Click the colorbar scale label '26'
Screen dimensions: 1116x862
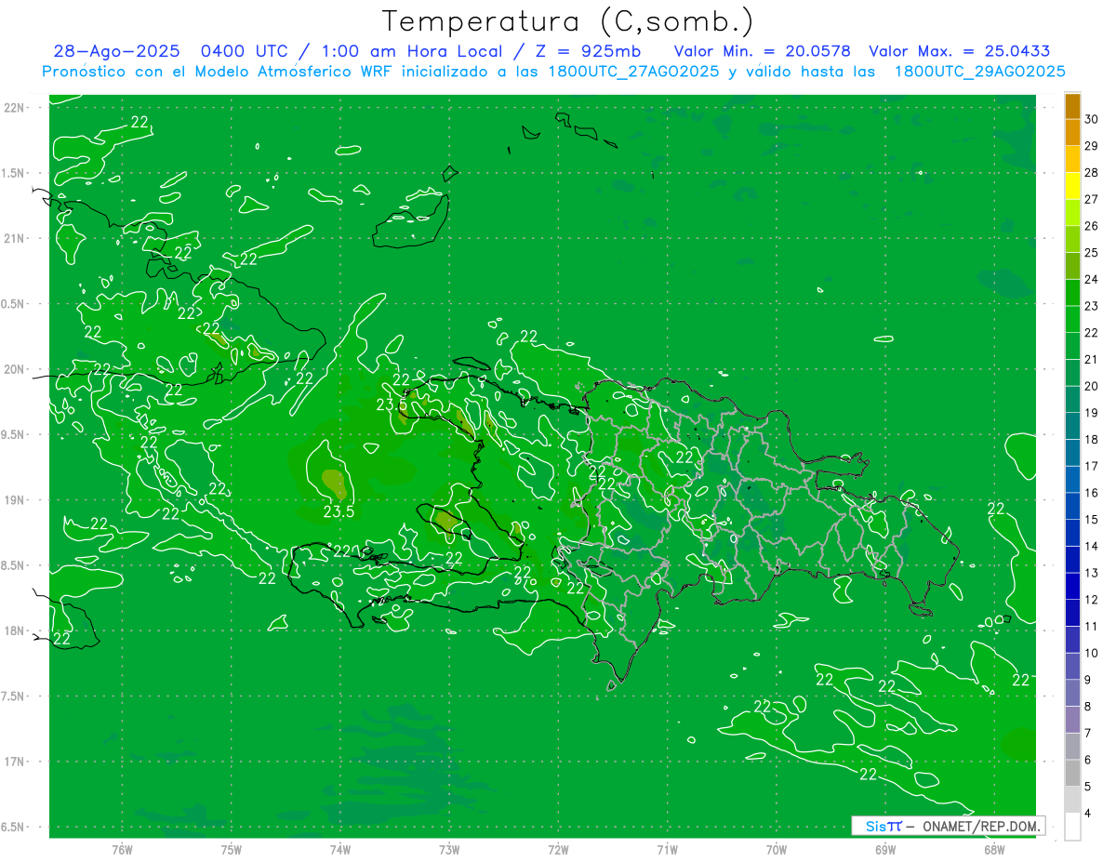1092,225
